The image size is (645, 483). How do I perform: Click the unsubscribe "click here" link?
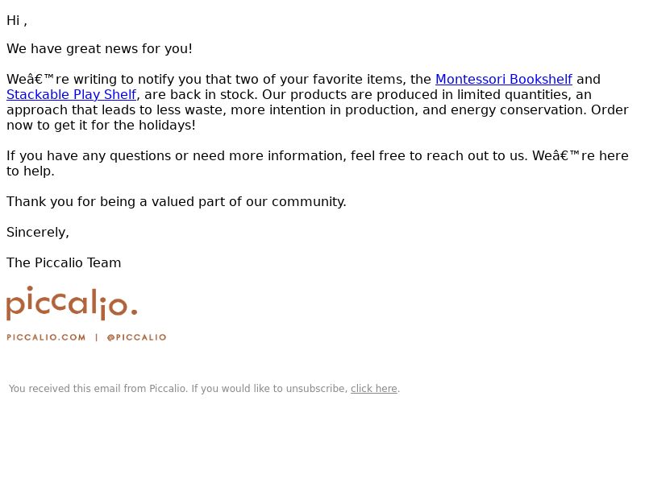pyautogui.click(x=373, y=389)
